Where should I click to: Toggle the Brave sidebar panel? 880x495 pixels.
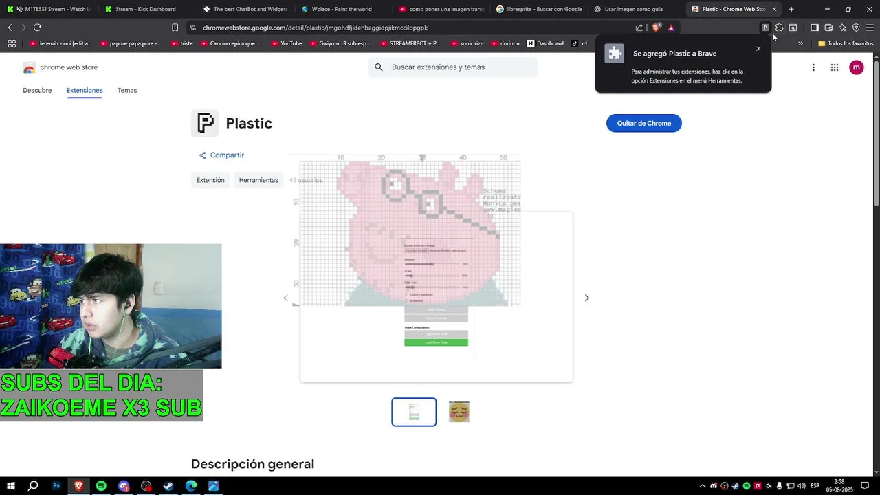point(814,27)
